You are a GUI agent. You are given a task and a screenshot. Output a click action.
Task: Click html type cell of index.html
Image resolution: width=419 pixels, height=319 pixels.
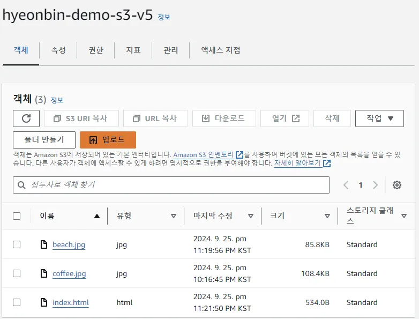(x=124, y=302)
